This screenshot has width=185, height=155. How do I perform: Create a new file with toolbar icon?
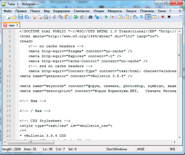[8, 17]
